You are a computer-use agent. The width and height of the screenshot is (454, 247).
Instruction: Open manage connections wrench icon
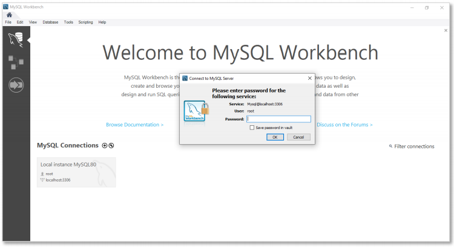click(111, 146)
